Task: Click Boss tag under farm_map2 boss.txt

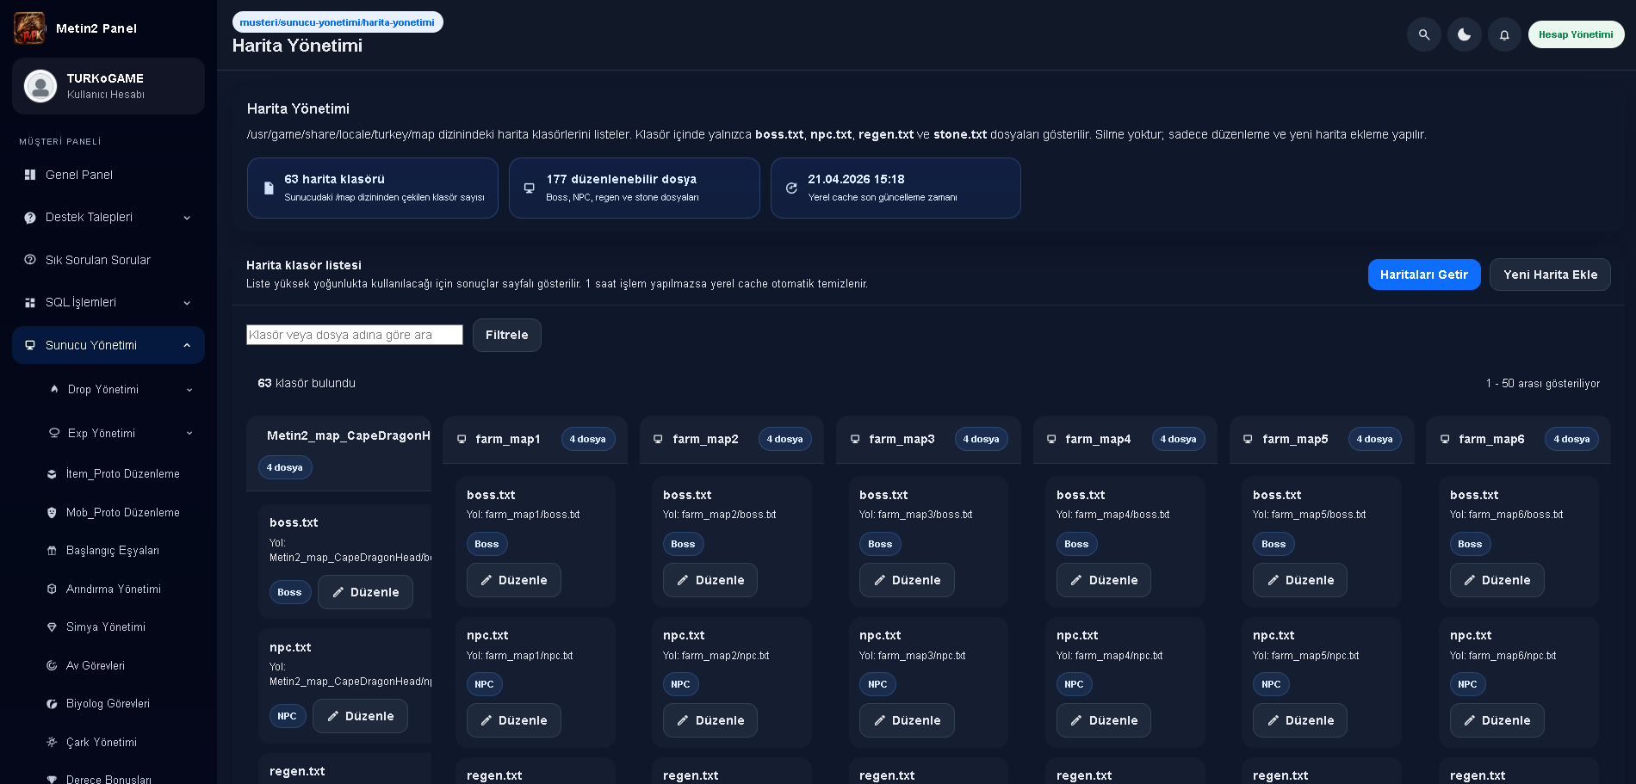Action: [x=684, y=544]
